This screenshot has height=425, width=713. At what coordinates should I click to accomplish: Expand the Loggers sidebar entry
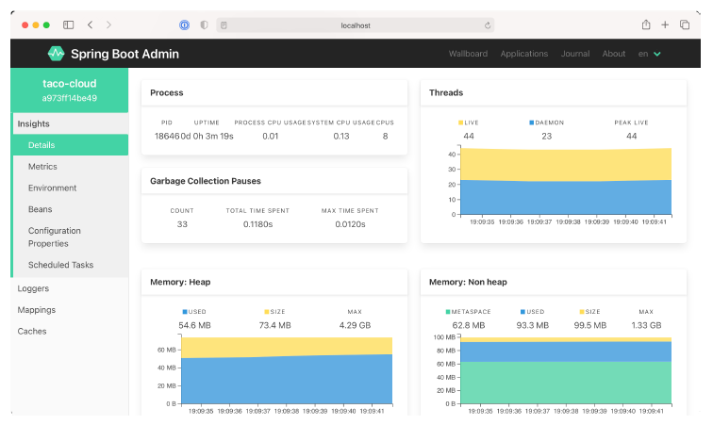click(x=33, y=288)
